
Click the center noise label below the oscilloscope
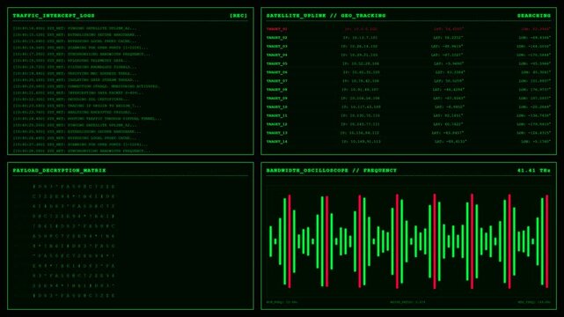408,302
